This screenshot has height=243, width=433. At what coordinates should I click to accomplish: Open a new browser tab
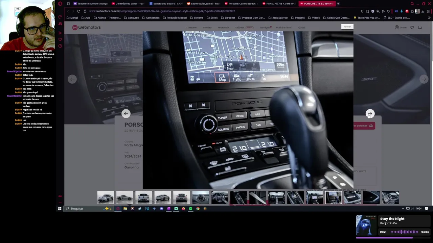pyautogui.click(x=338, y=4)
